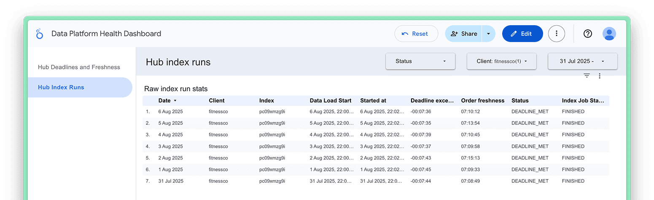Click the 4 Aug 2025 date cell
The image size is (654, 200).
[x=171, y=135]
